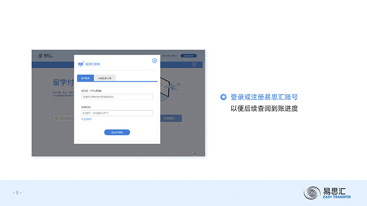Screen dimensions: 367x206
Task: Dismiss the blue banner with its close icon
Action: (194, 64)
